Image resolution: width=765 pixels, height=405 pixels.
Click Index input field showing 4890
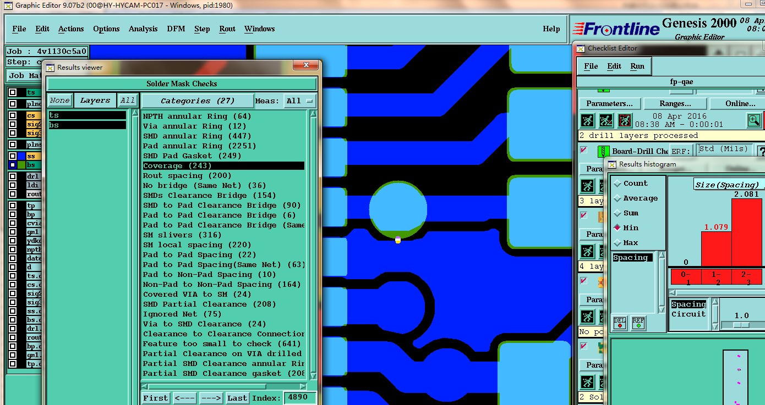(x=300, y=398)
